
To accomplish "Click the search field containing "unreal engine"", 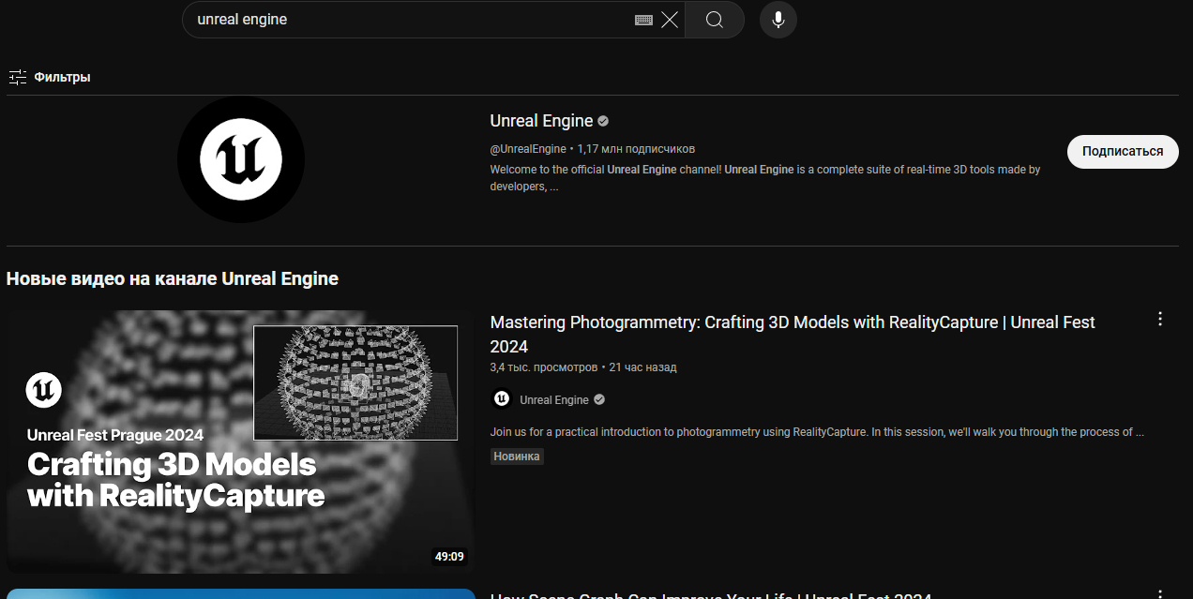I will pyautogui.click(x=403, y=20).
